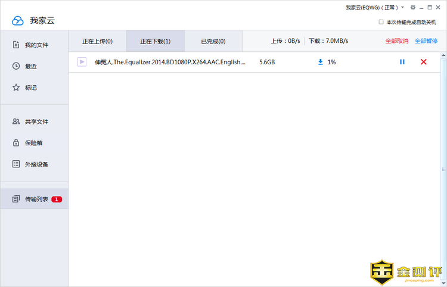This screenshot has width=447, height=287.
Task: Pause the Equalizer download
Action: click(402, 62)
